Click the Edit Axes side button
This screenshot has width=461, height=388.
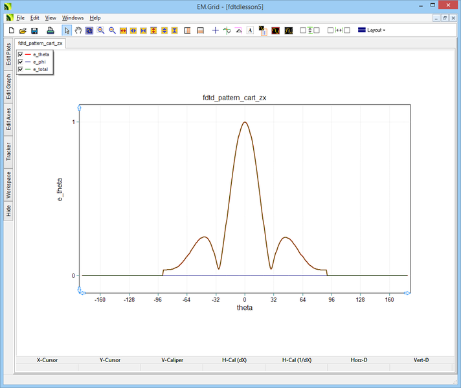tap(8, 120)
